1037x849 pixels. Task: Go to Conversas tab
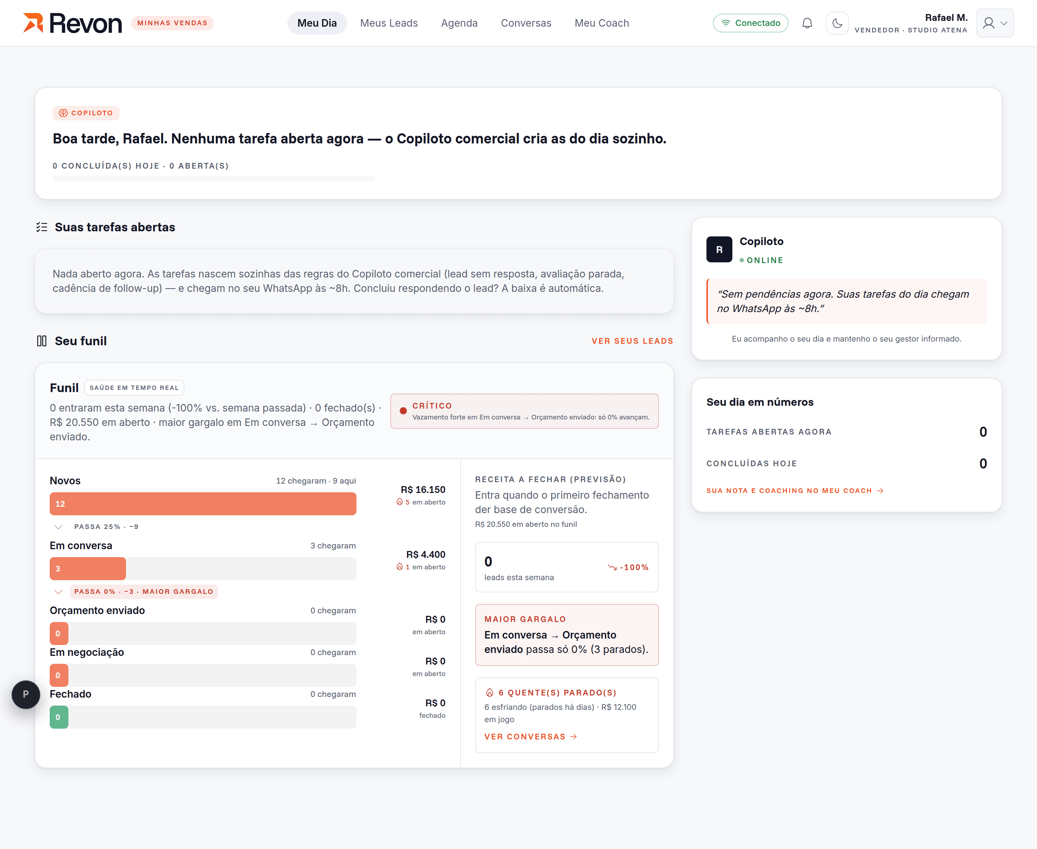tap(526, 23)
